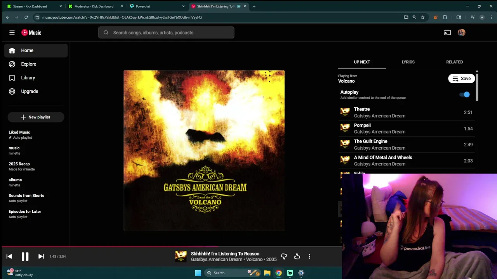This screenshot has height=279, width=497.
Task: Select The Guilt Engine in the queue
Action: pyautogui.click(x=407, y=145)
